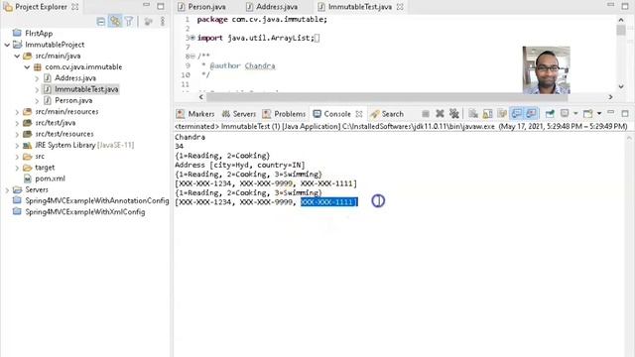Expand the Servers project node

(x=7, y=189)
